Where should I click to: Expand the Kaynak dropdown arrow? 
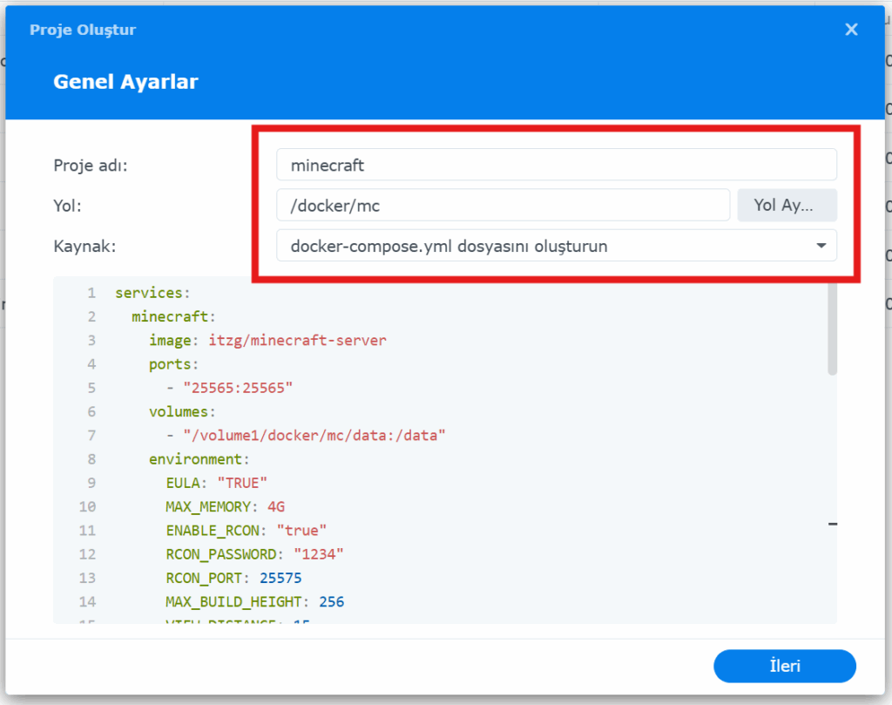click(x=821, y=247)
